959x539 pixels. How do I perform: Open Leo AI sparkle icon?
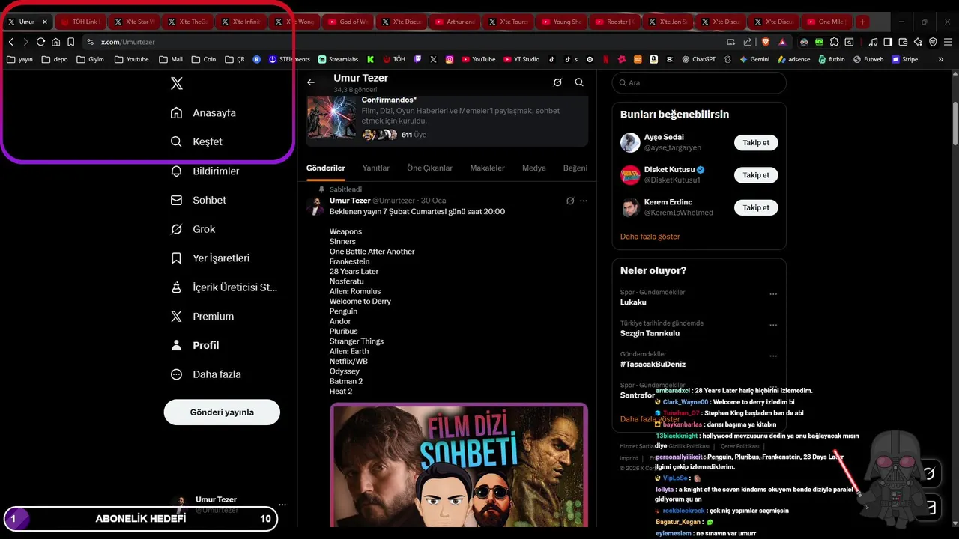tap(918, 42)
